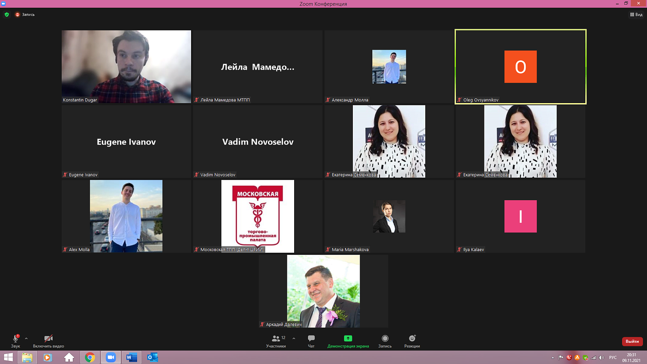
Task: Expand the arrow beside Участники
Action: click(294, 339)
